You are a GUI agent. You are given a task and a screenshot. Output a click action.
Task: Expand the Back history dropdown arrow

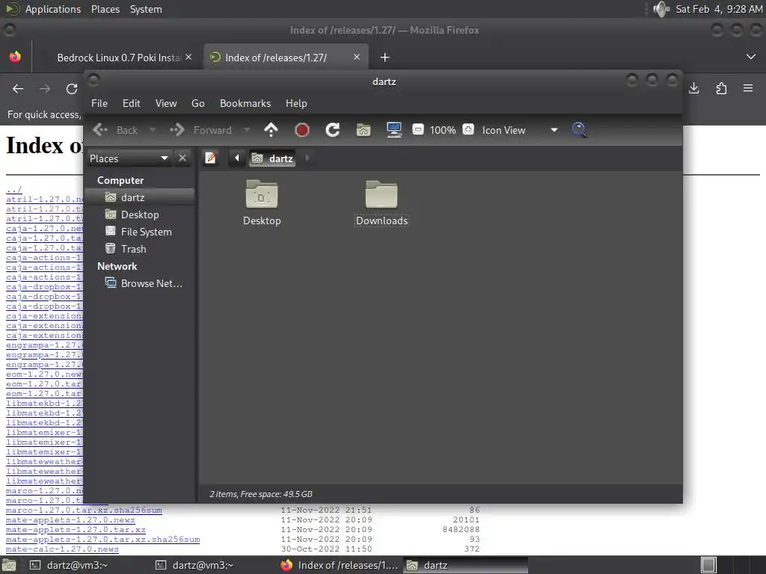(x=153, y=130)
